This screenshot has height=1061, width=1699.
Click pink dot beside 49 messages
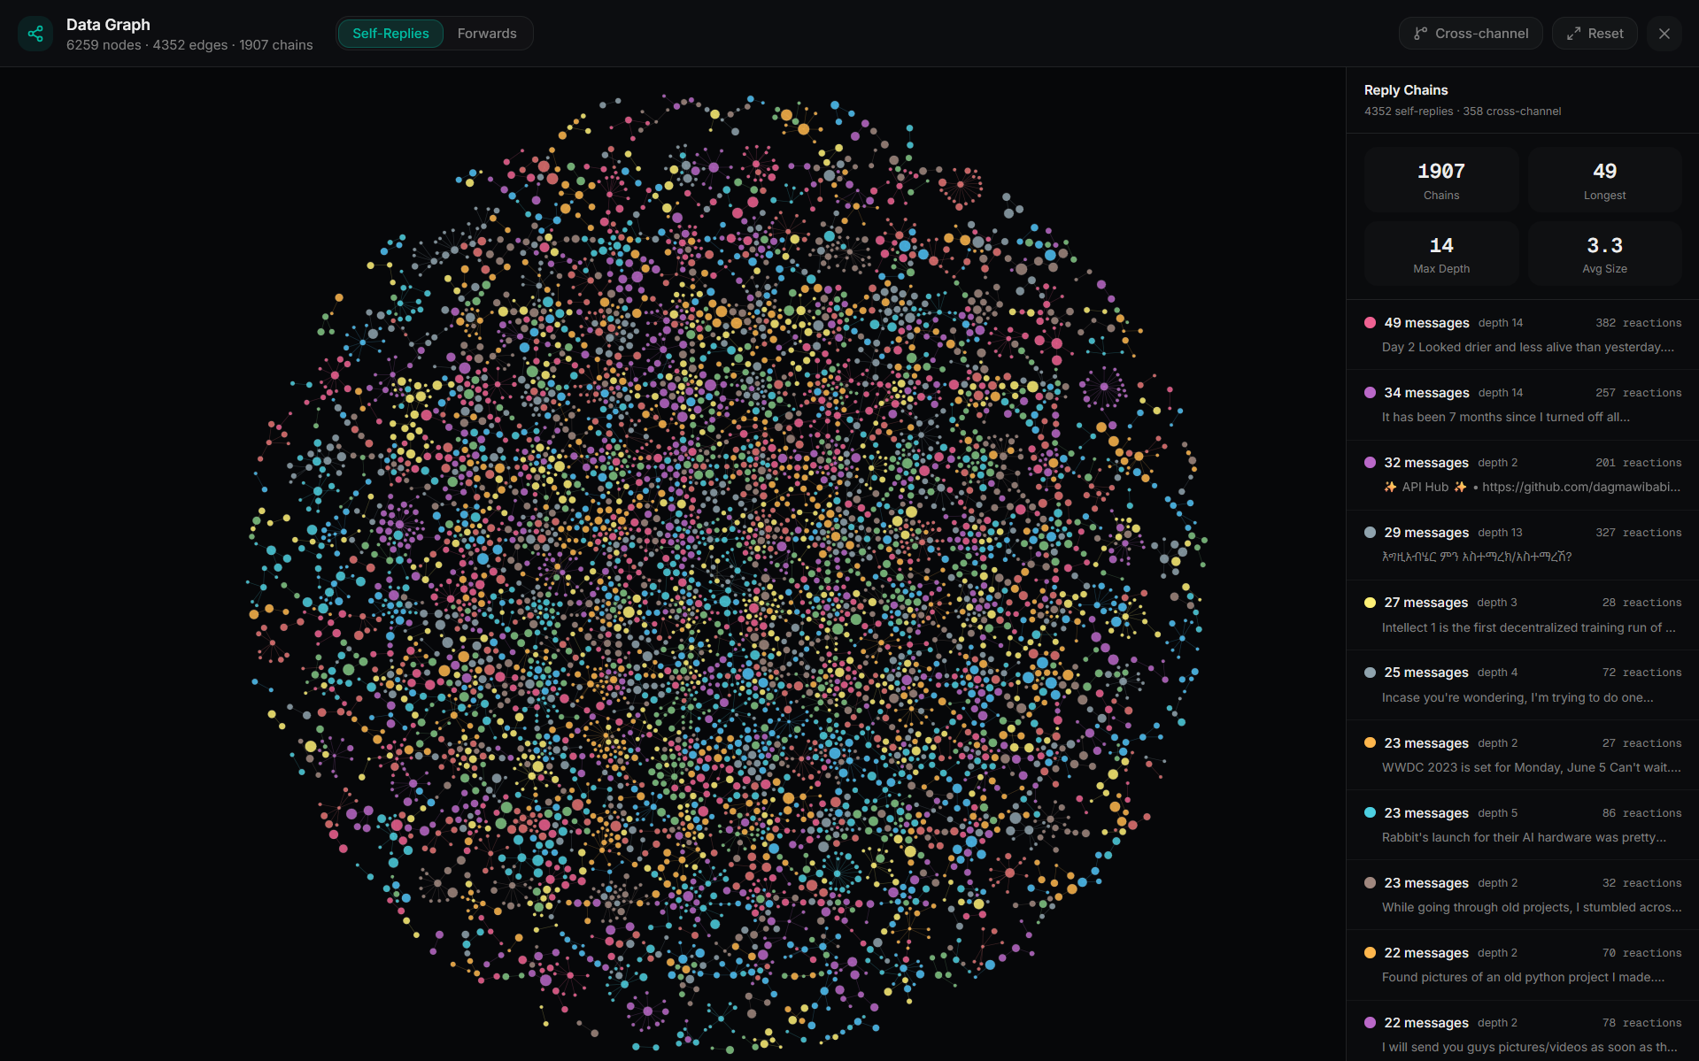[x=1370, y=323]
